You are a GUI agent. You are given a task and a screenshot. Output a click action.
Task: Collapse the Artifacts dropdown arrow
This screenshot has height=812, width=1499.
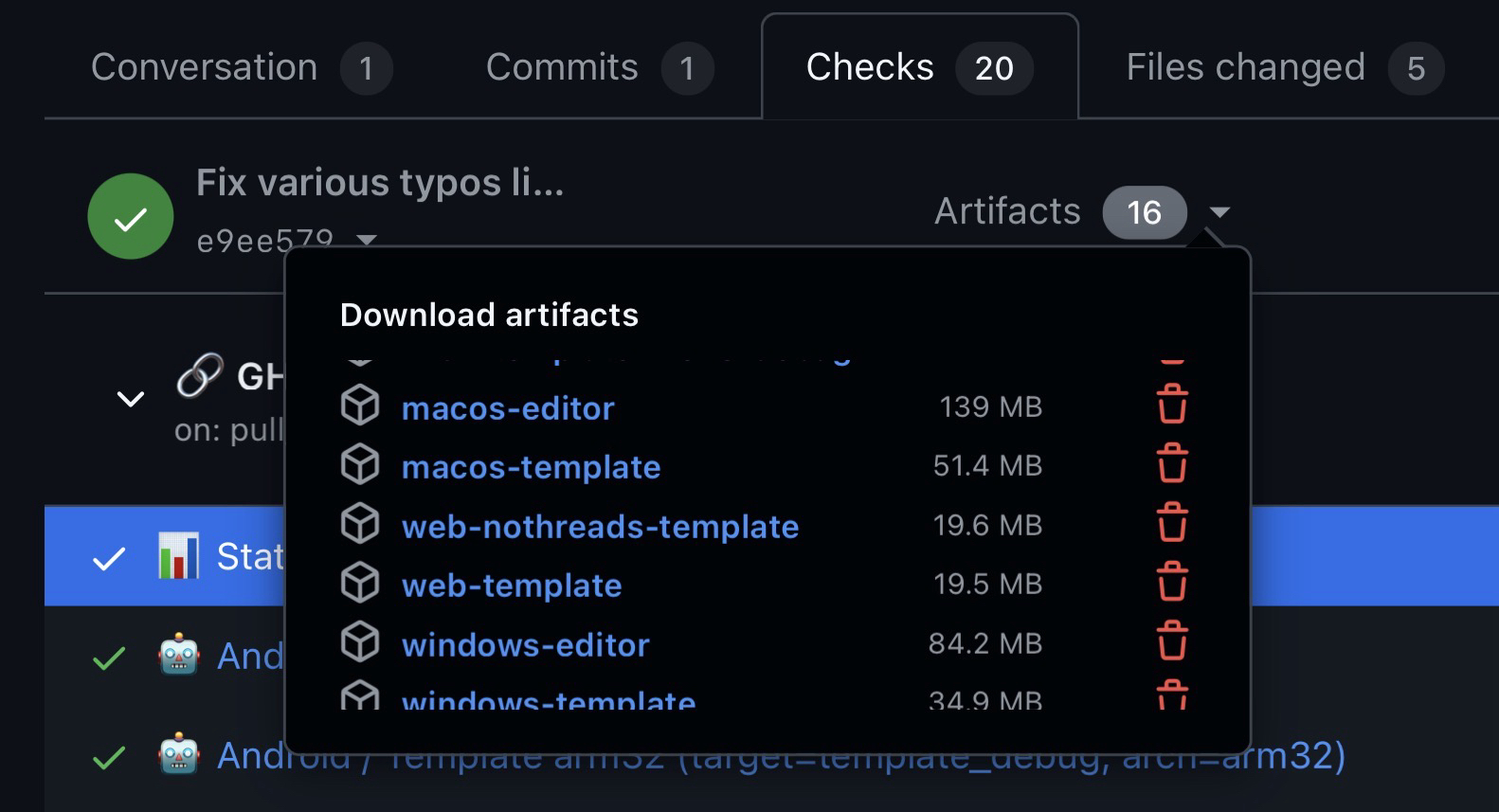pos(1219,212)
